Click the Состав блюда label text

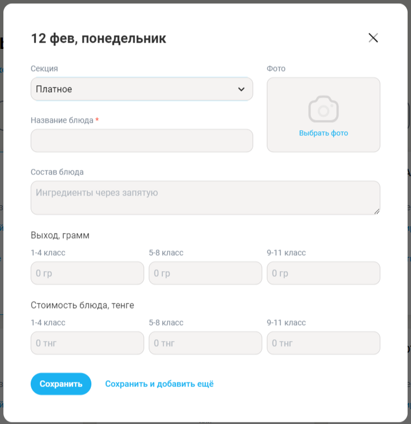[57, 172]
